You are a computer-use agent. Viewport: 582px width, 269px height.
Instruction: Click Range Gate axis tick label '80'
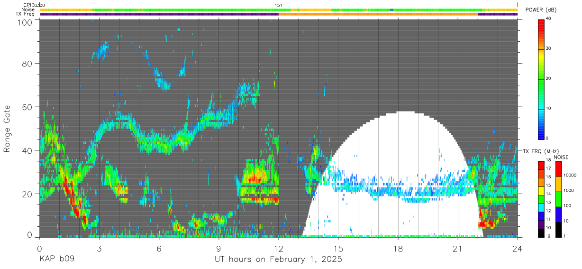(27, 63)
